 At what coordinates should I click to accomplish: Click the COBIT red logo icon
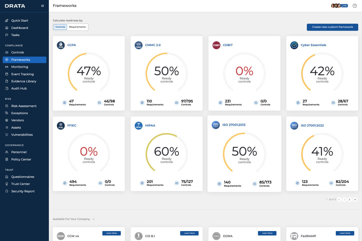tap(217, 45)
